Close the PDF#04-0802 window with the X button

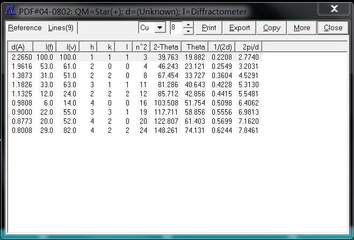coord(334,9)
